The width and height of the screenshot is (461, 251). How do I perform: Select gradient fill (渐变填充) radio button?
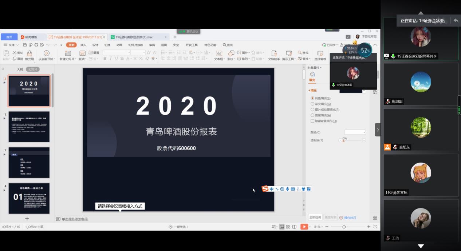coord(312,104)
